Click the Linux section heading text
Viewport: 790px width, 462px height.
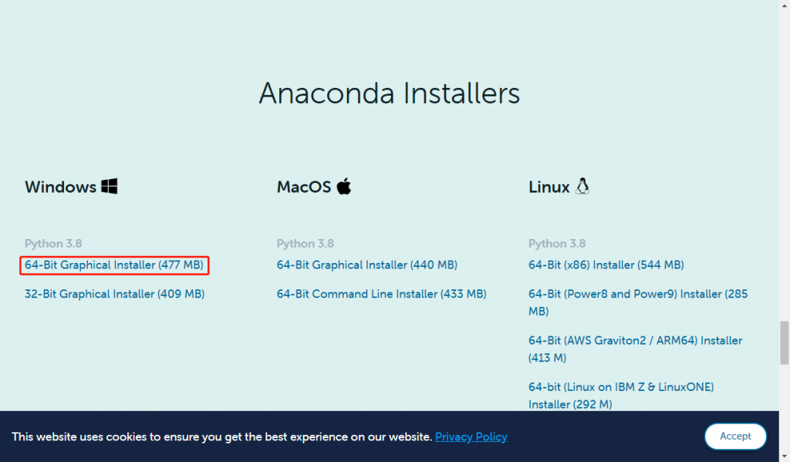pyautogui.click(x=549, y=187)
